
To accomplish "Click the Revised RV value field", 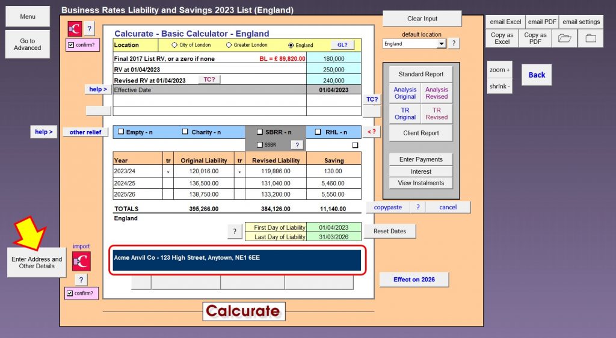I will (x=333, y=80).
